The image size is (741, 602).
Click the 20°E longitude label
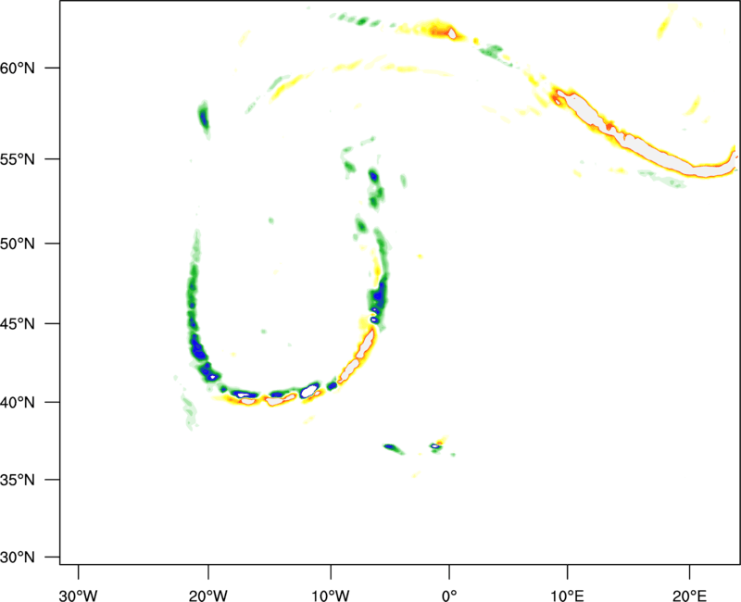(x=689, y=596)
